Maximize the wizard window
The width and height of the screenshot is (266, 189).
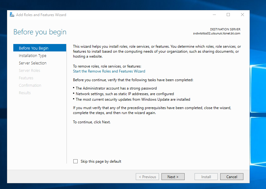coord(228,15)
